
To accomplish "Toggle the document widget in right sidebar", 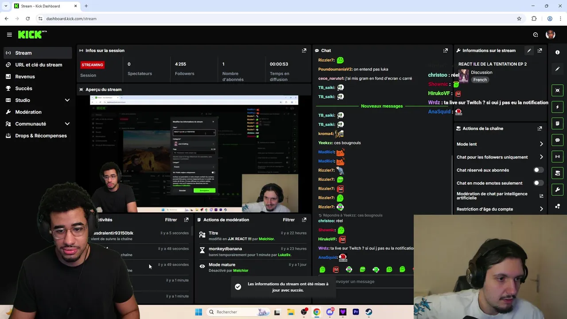I will pyautogui.click(x=557, y=123).
